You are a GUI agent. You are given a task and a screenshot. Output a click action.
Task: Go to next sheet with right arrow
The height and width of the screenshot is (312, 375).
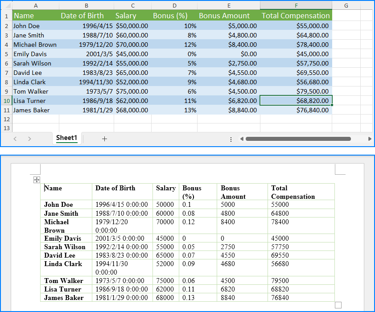pyautogui.click(x=29, y=139)
